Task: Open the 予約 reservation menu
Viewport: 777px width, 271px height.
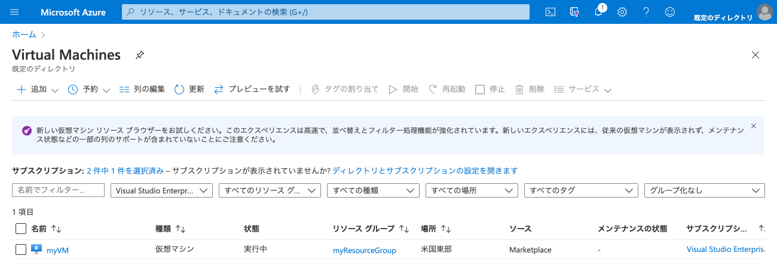Action: (89, 90)
